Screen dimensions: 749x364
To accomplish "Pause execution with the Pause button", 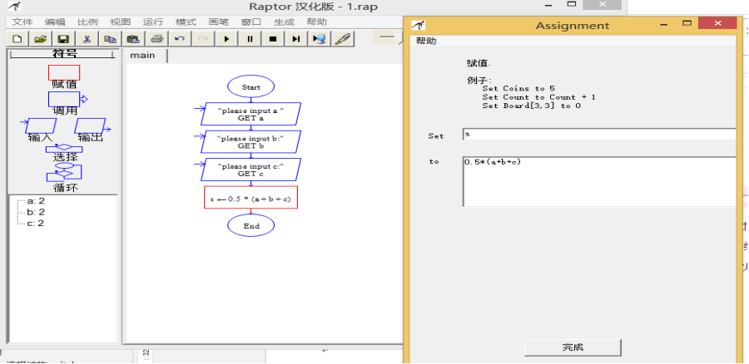I will pos(250,38).
